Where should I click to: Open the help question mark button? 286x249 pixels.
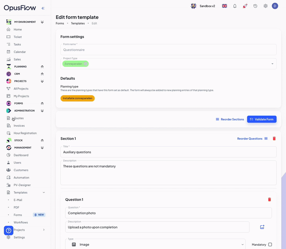9,230
